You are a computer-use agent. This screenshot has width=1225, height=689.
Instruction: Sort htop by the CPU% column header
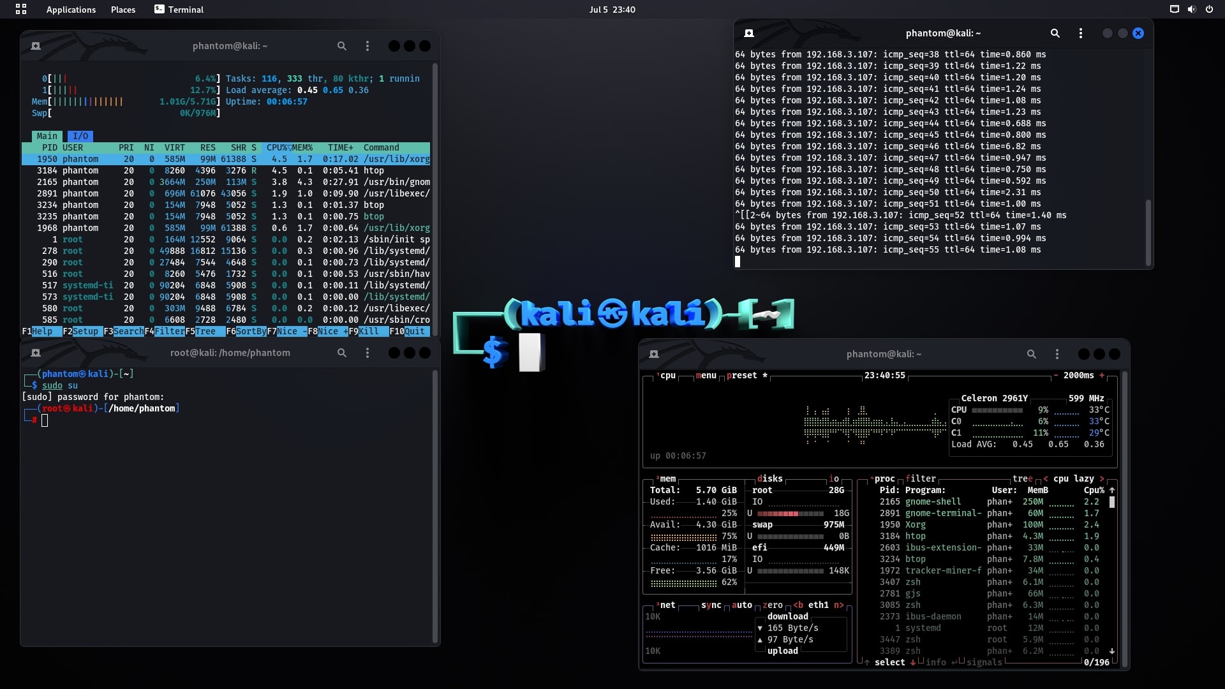[277, 147]
